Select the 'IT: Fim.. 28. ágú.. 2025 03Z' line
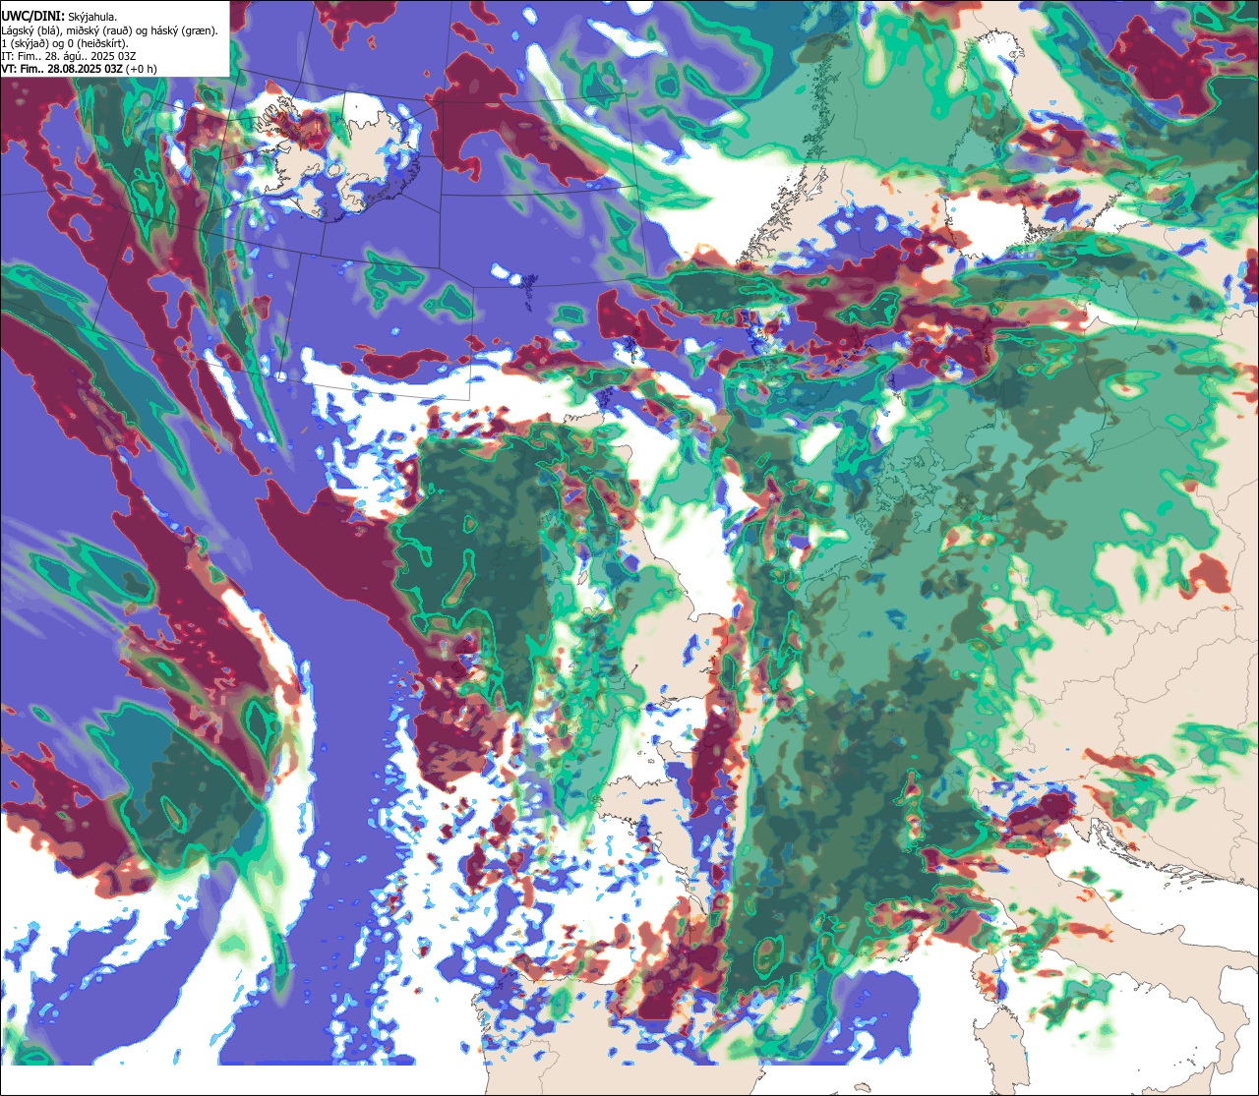This screenshot has width=1259, height=1096. click(x=69, y=55)
